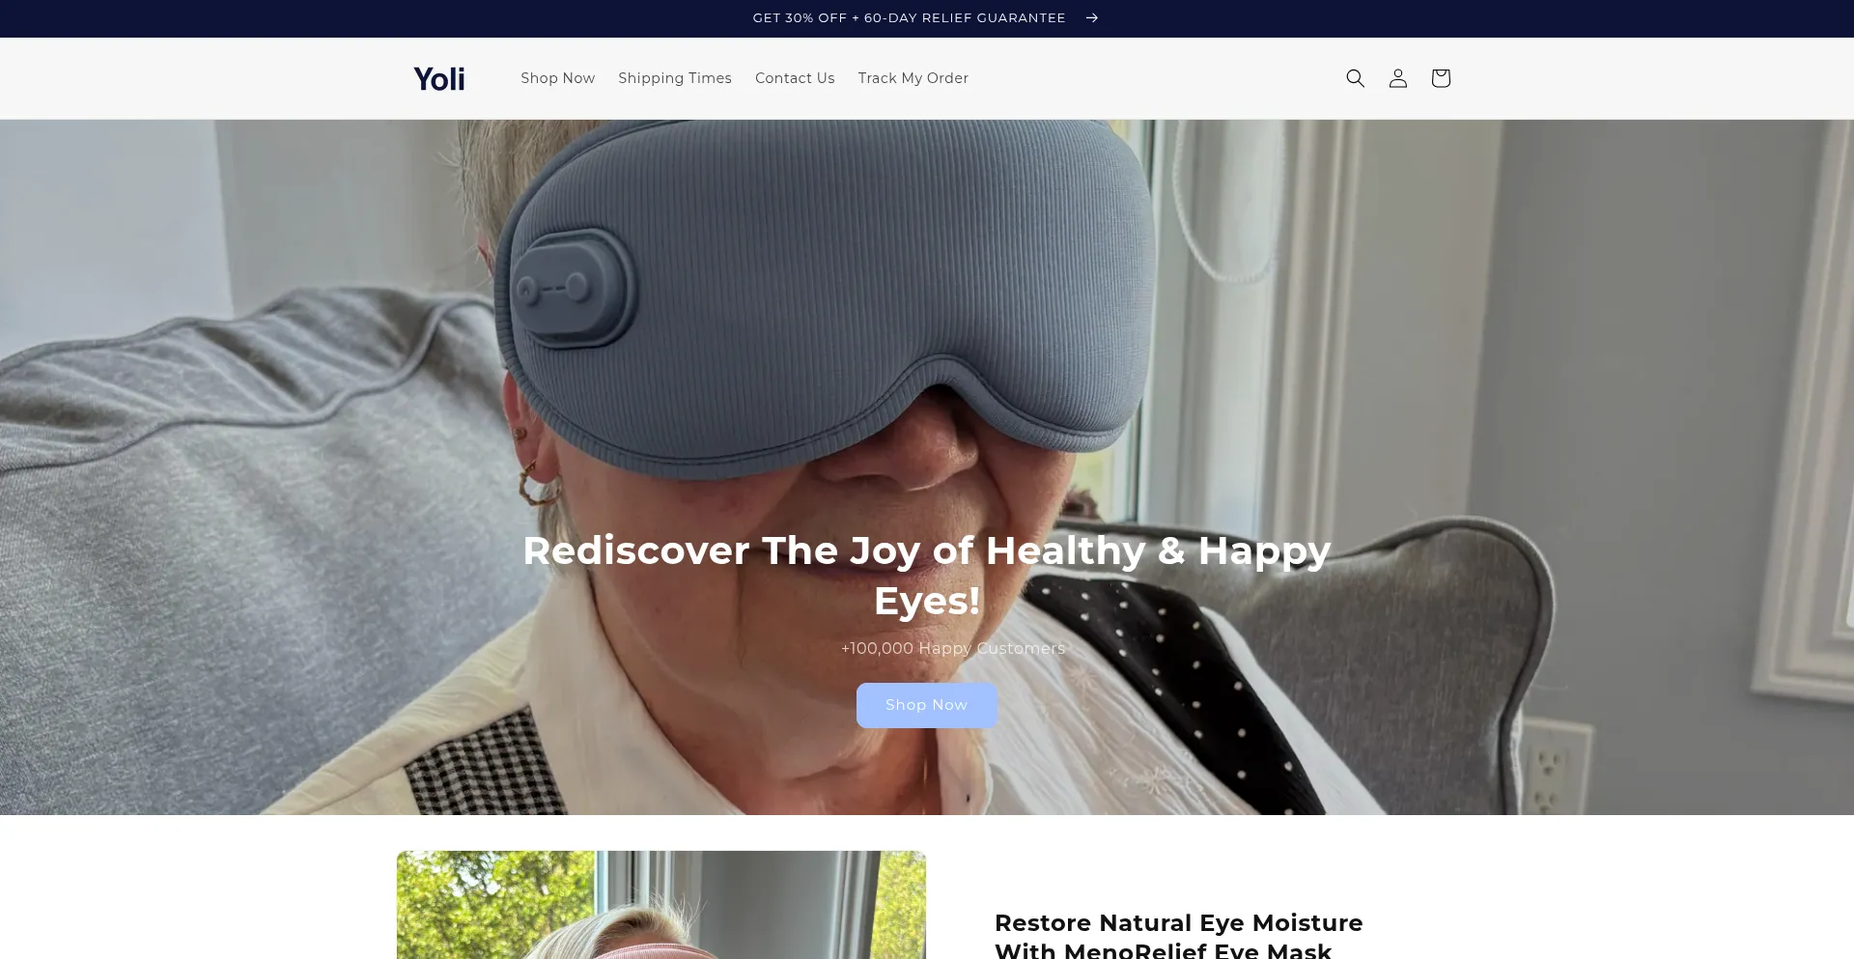Click the dark announcement bar at top
Screen dimensions: 1854x959
[386, 17]
